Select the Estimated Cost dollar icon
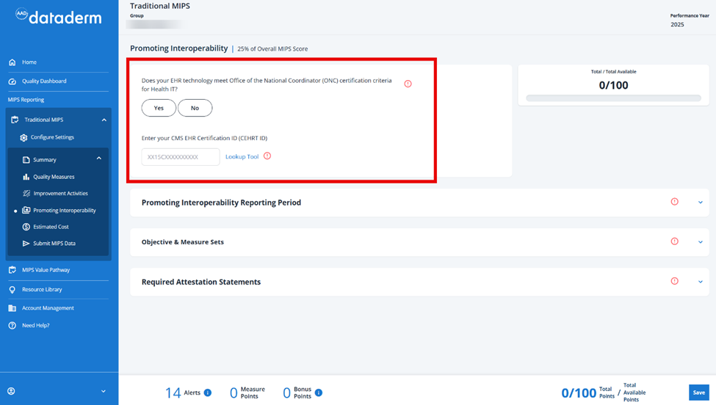This screenshot has width=716, height=405. (26, 227)
